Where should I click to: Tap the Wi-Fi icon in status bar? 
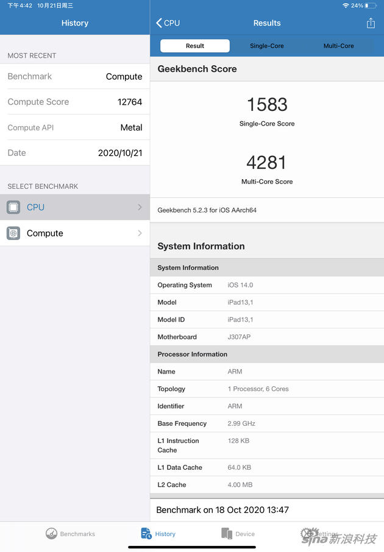346,5
